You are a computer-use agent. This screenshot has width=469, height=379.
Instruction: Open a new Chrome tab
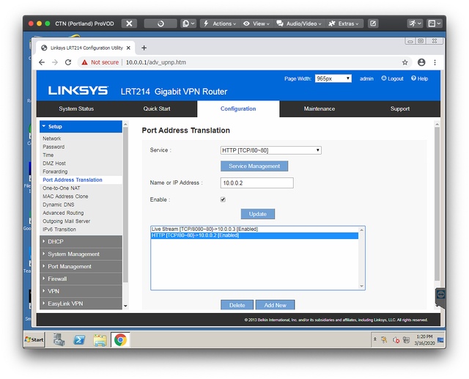(144, 48)
